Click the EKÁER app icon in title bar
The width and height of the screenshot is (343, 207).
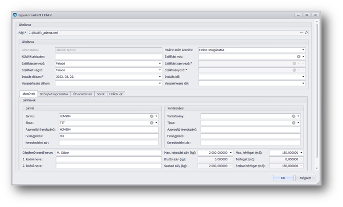pos(15,15)
